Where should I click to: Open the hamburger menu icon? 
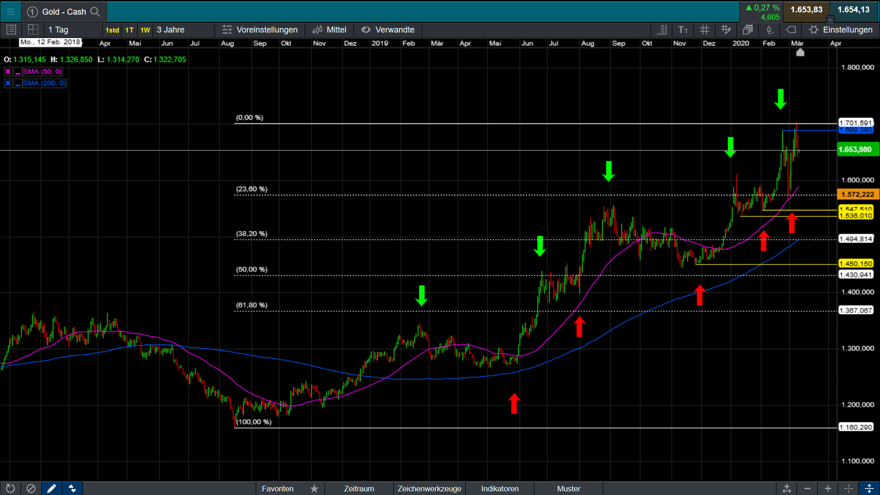click(11, 11)
